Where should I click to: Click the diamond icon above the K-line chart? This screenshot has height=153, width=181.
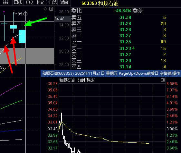pyautogui.click(x=45, y=9)
